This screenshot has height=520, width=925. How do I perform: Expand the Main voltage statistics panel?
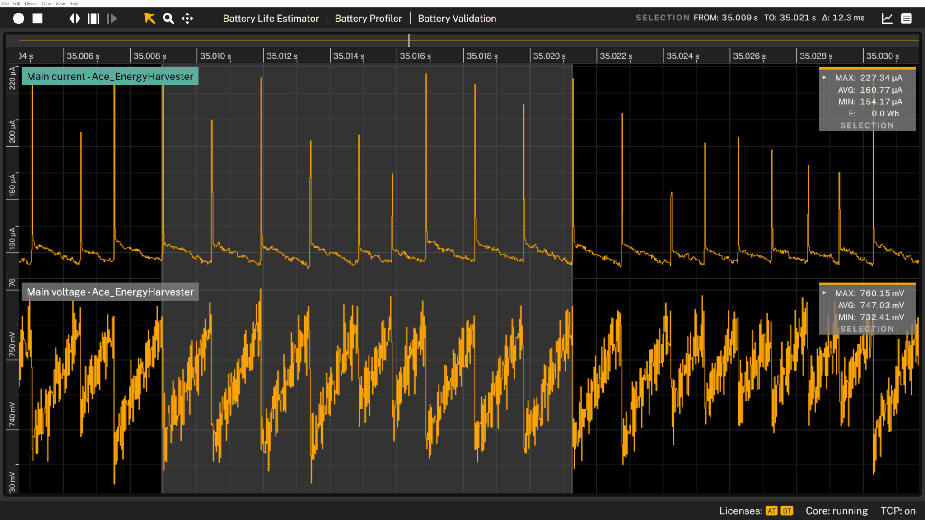[x=824, y=293]
